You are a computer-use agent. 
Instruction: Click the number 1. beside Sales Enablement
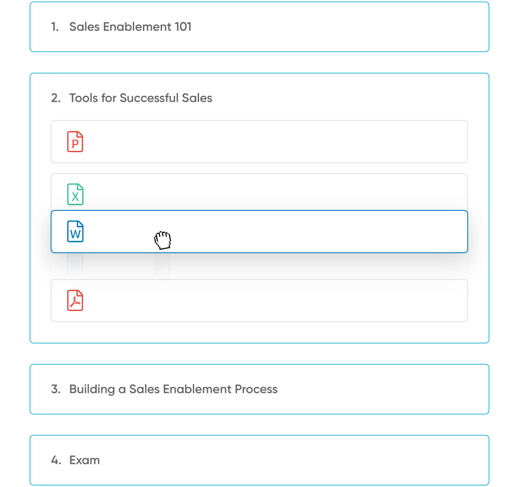[x=55, y=27]
